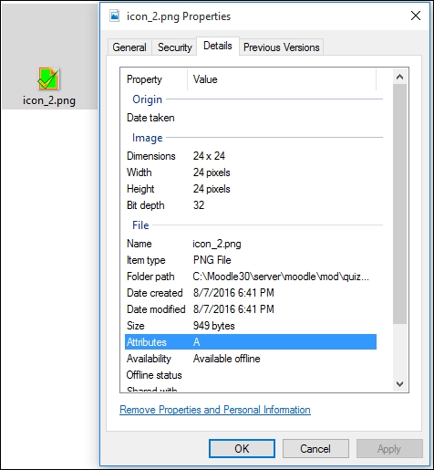This screenshot has height=470, width=434.
Task: Select the Attributes property row
Action: [x=251, y=342]
